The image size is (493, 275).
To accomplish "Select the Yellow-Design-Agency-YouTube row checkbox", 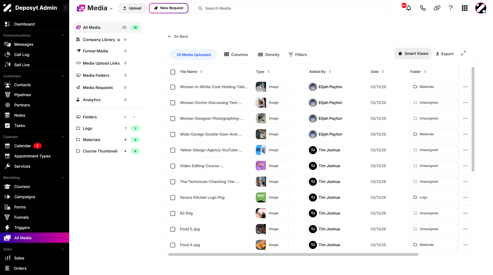I will pos(173,150).
